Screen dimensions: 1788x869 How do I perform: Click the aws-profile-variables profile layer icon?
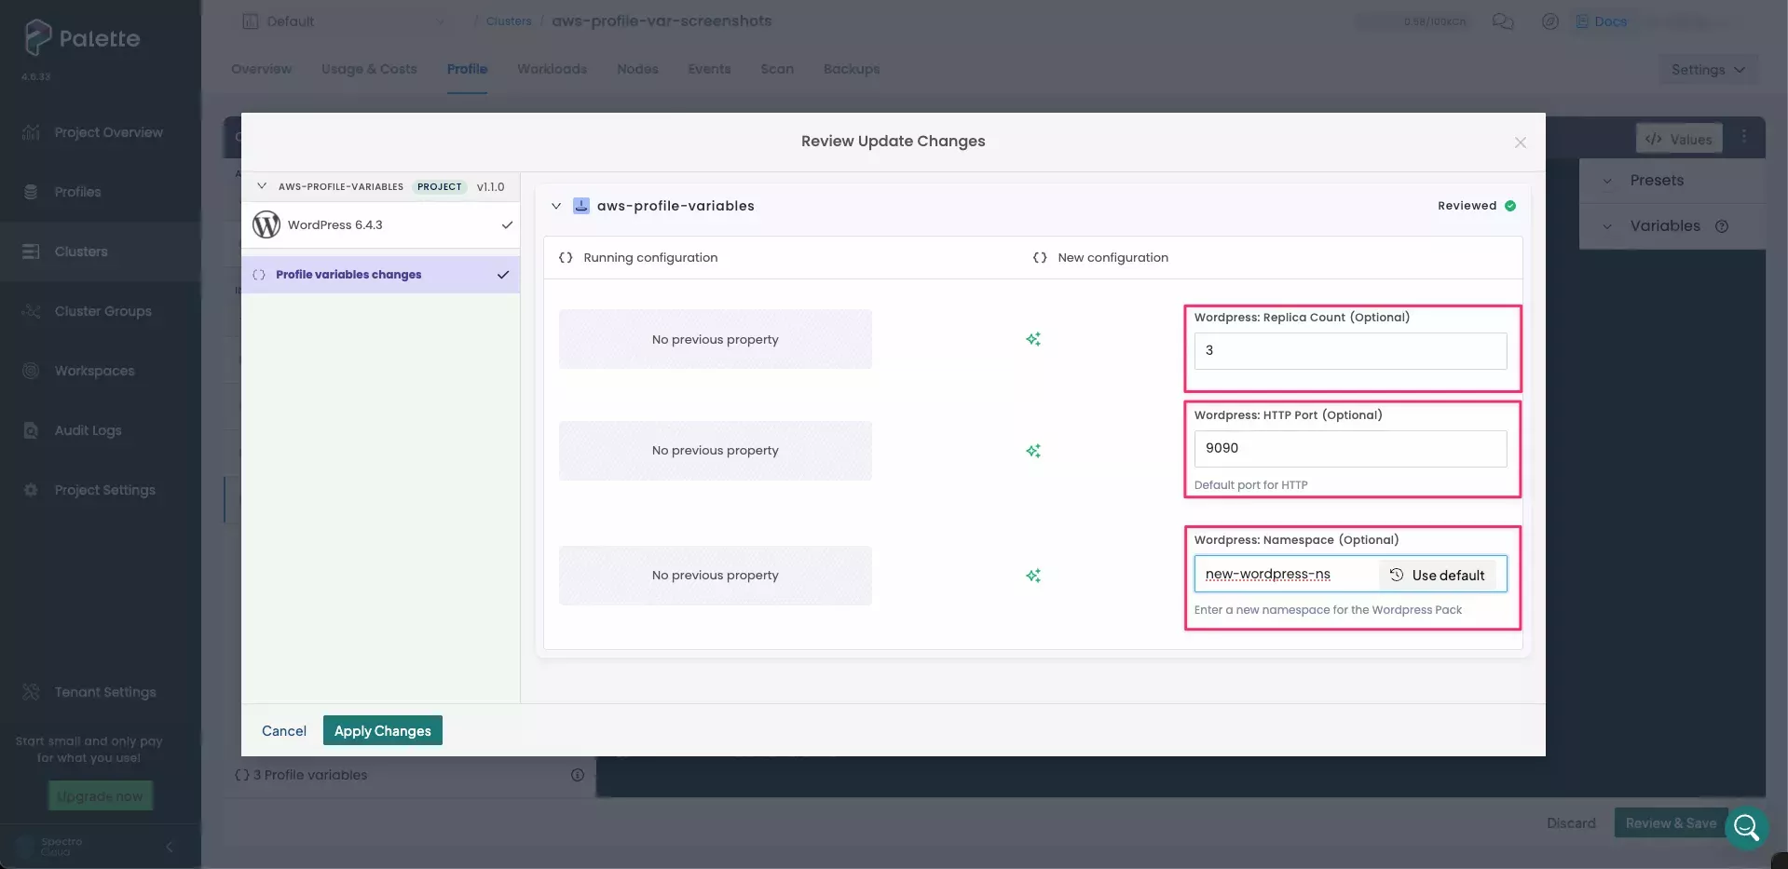(x=580, y=206)
